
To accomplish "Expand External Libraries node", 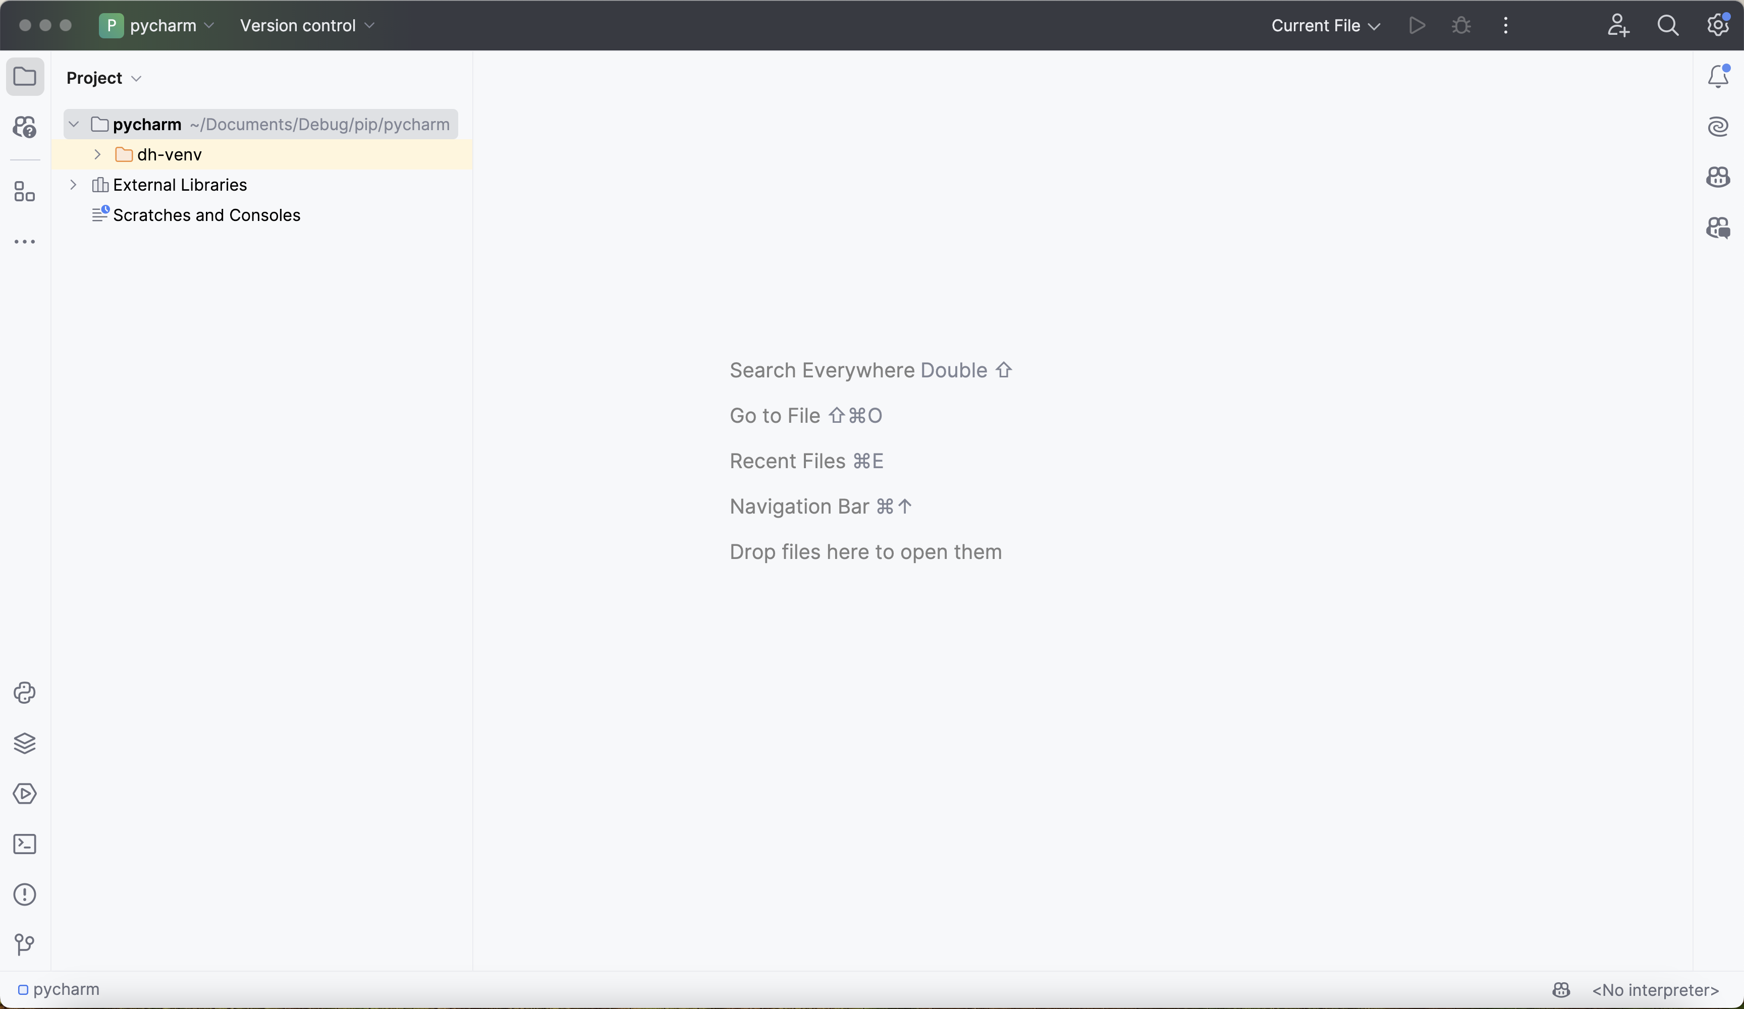I will click(x=73, y=185).
